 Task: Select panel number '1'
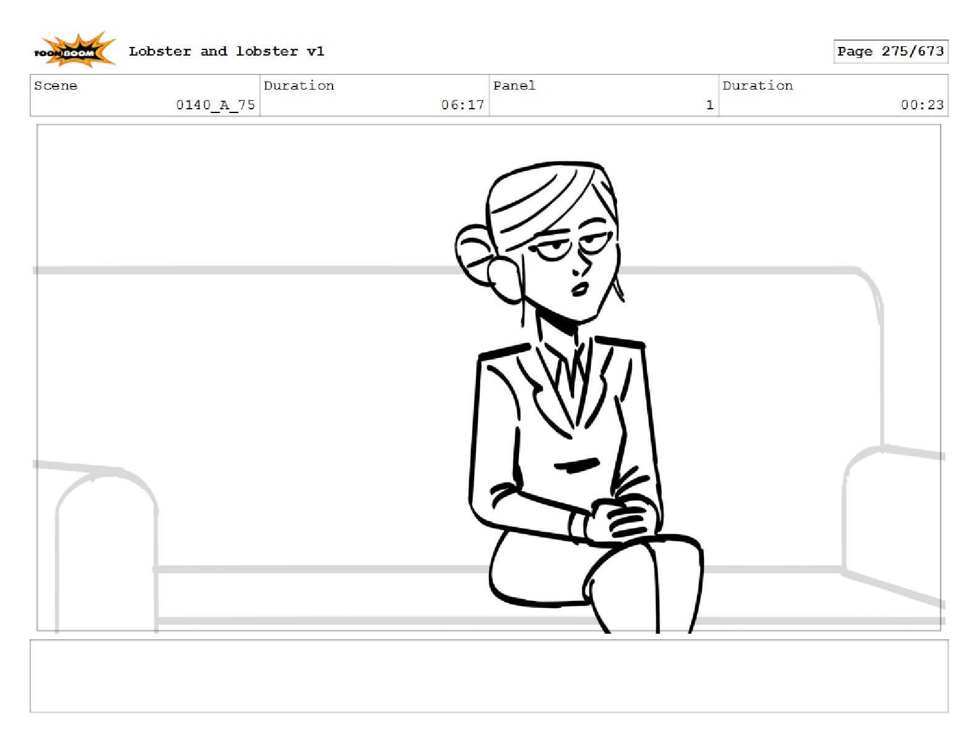coord(710,105)
